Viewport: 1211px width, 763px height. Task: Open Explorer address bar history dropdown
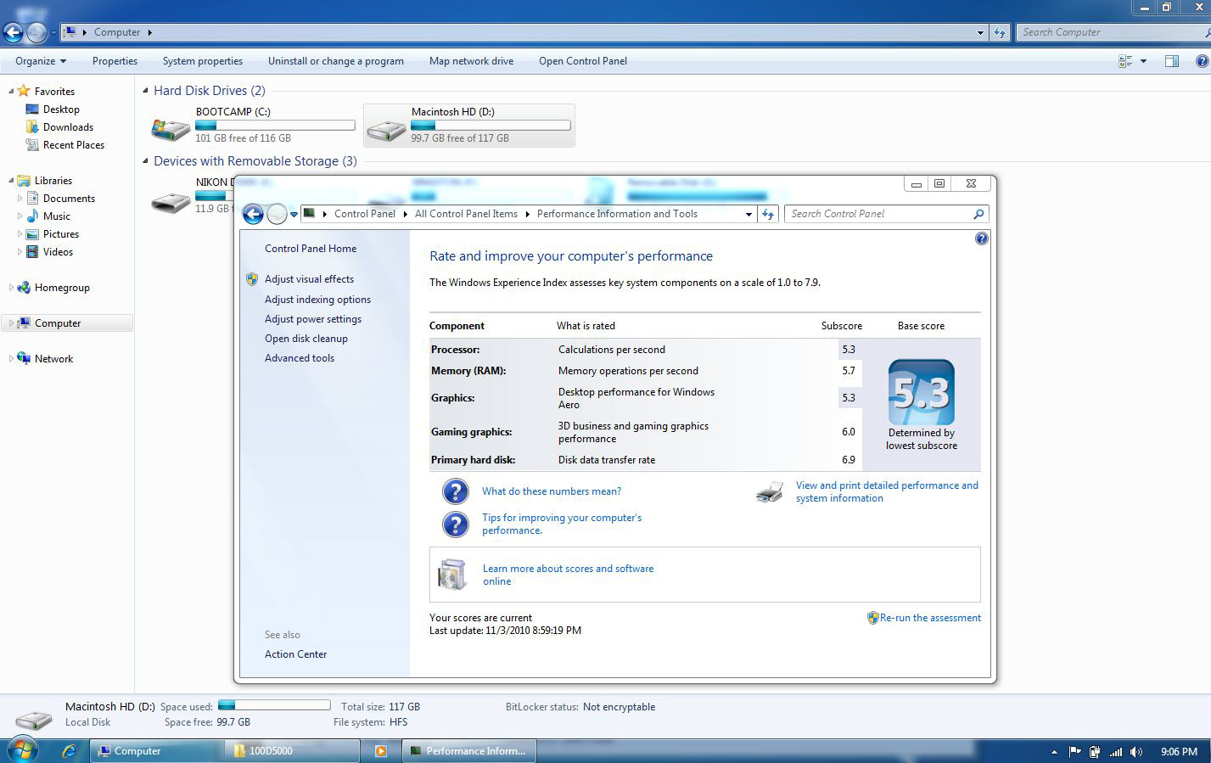(981, 32)
